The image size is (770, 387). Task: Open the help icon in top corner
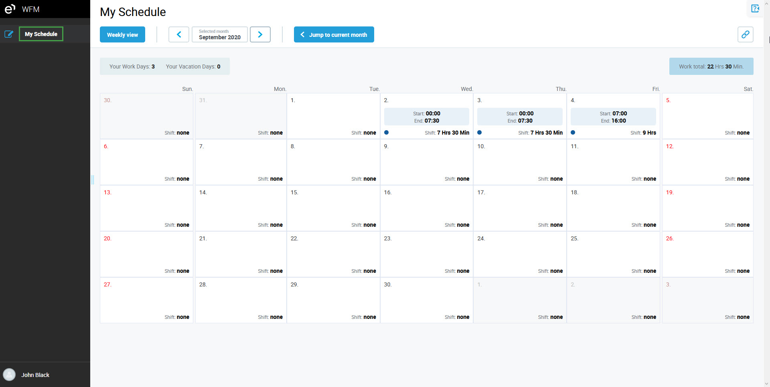[755, 8]
